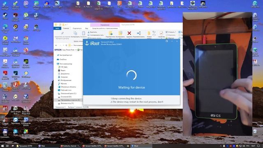Click the Pin to Quick access icon
Viewport: 263px width, 148px height.
[62, 33]
